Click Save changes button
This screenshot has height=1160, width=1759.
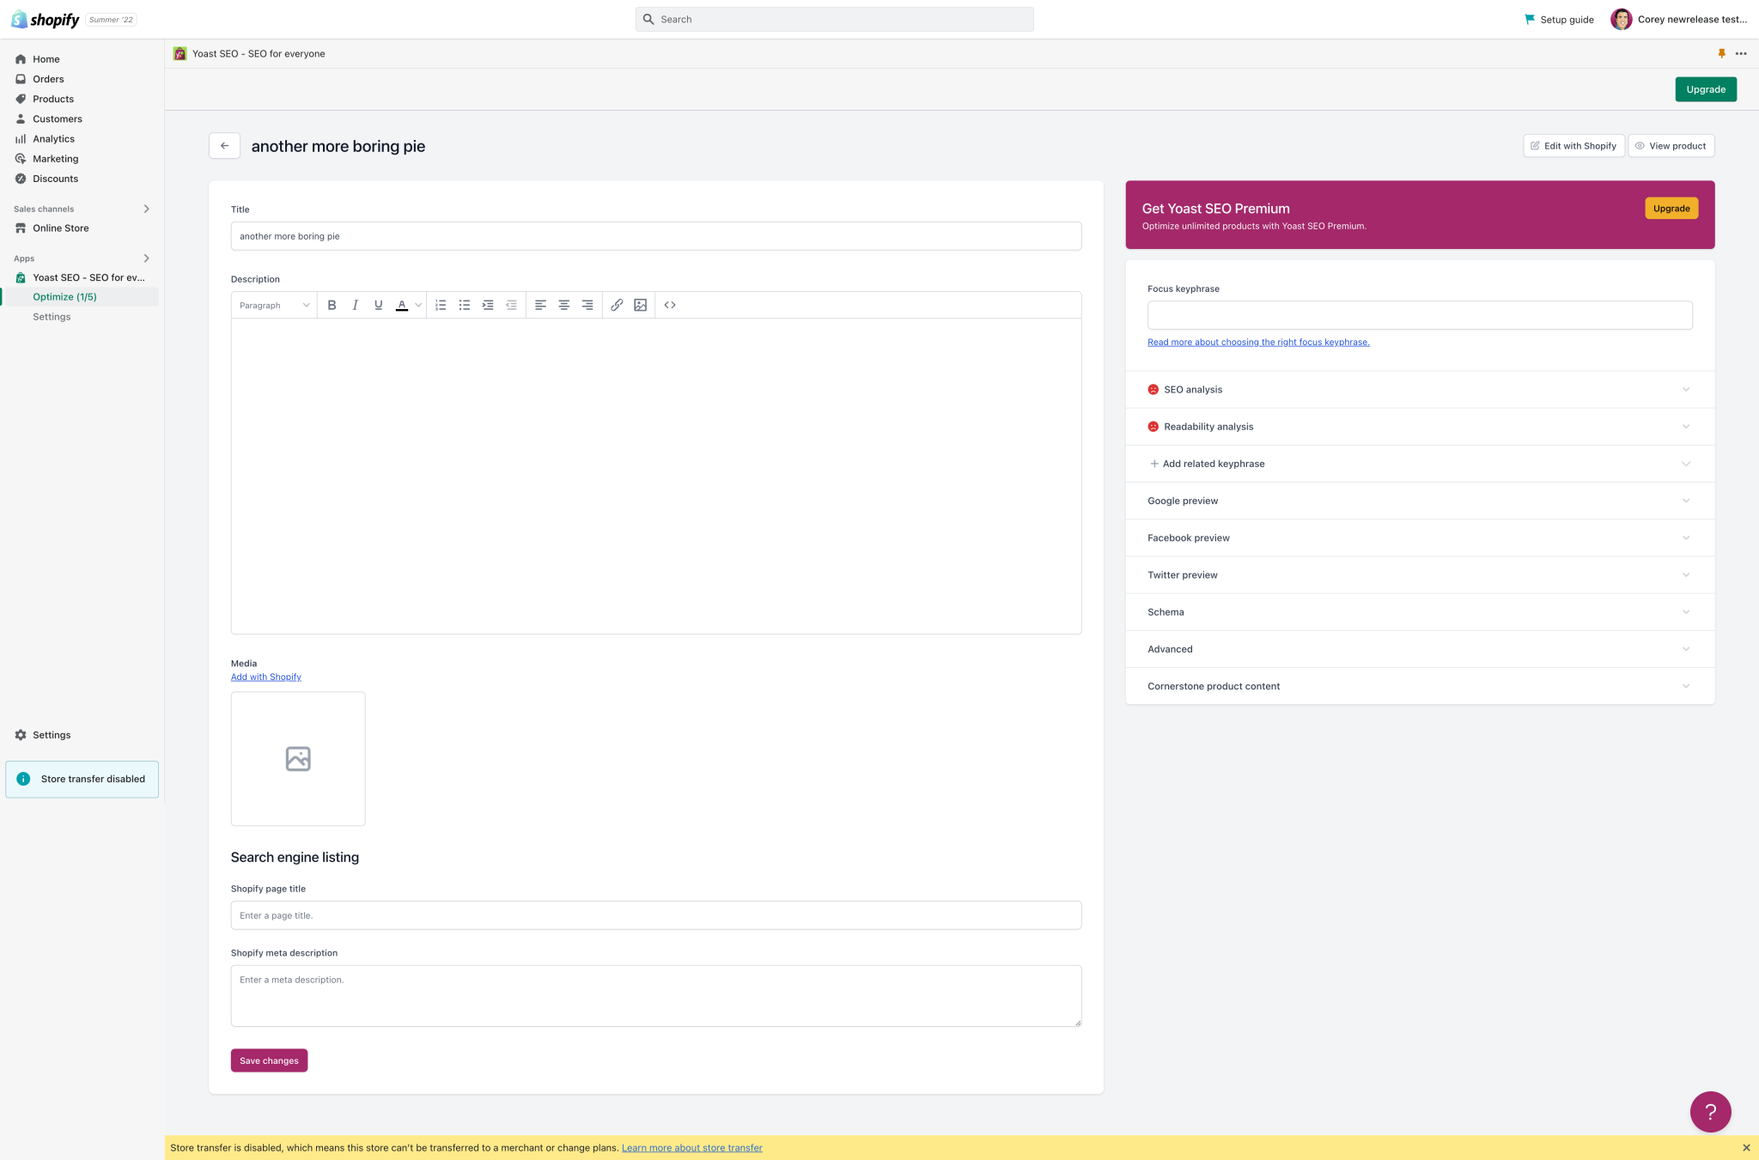[x=269, y=1060]
